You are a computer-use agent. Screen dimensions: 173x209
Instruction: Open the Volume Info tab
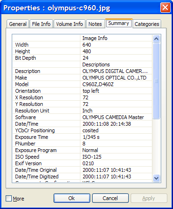[70, 24]
